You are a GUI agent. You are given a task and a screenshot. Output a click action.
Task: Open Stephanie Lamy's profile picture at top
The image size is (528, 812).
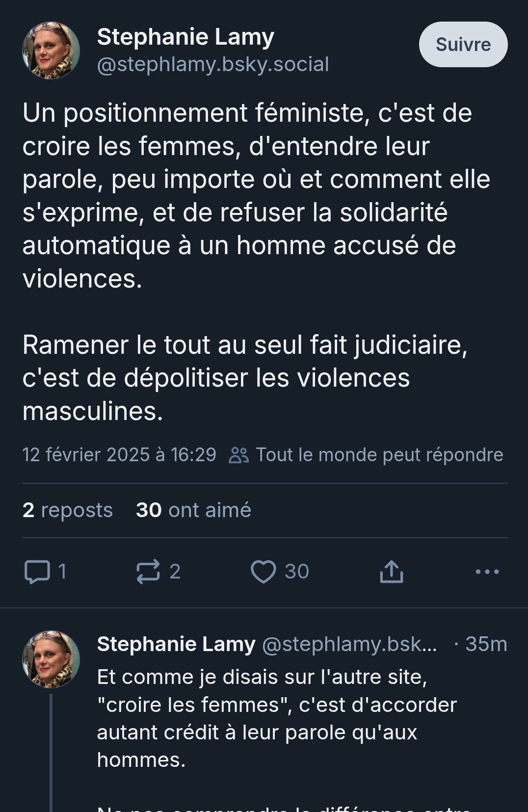point(51,51)
